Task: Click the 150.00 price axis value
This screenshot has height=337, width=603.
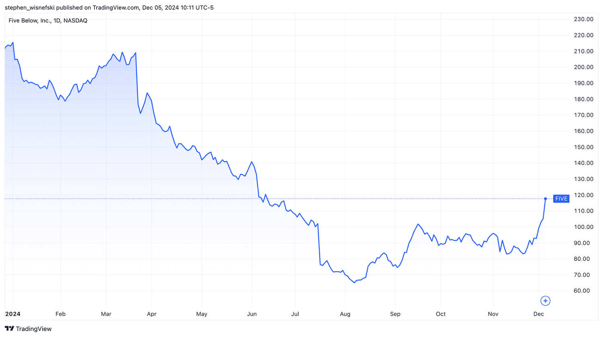Action: pos(584,147)
